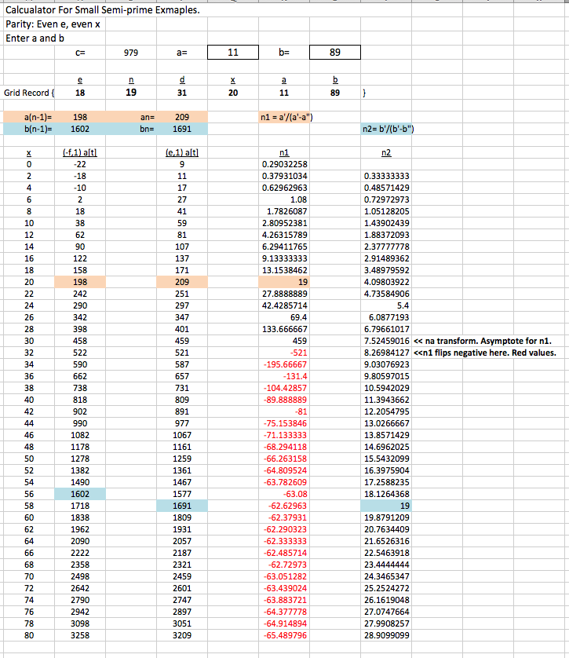The width and height of the screenshot is (569, 658).
Task: Select the formula note 'n1 = a'/(a'-a")'
Action: click(x=286, y=117)
